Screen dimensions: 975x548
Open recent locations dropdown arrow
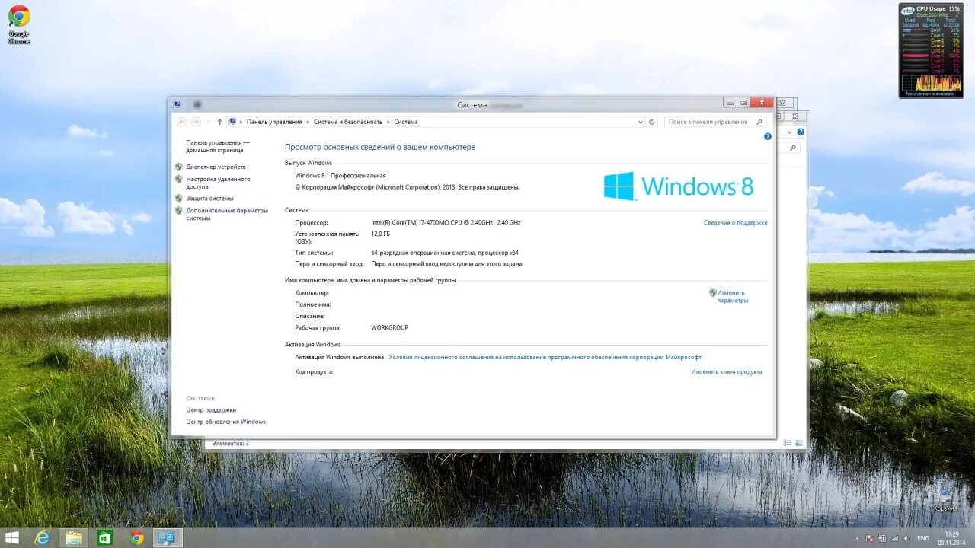[208, 122]
